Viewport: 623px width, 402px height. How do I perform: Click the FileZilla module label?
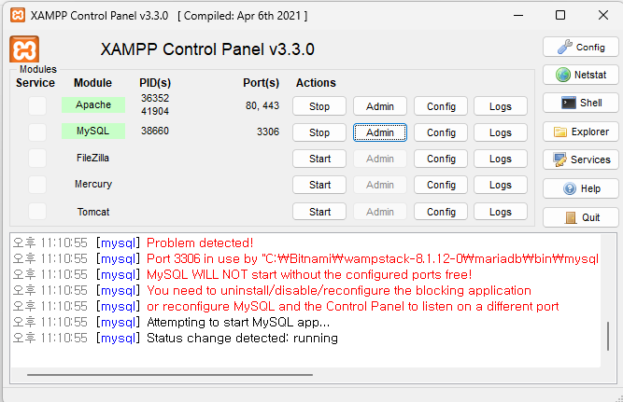pyautogui.click(x=93, y=158)
